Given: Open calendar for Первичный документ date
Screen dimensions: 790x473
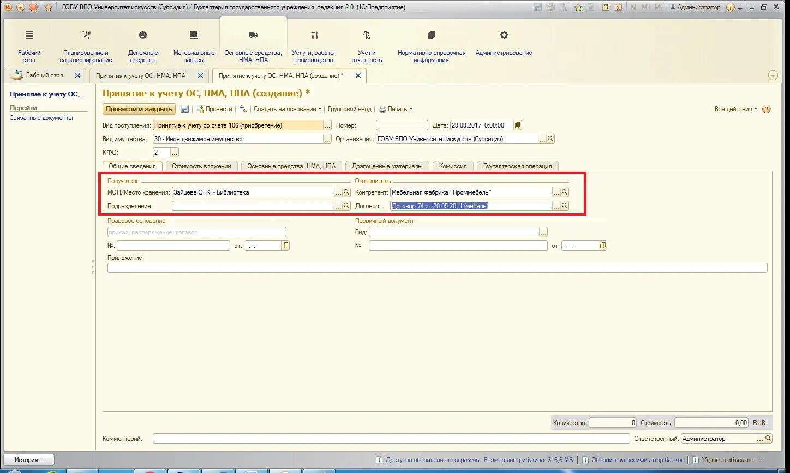Looking at the screenshot, I should point(603,246).
